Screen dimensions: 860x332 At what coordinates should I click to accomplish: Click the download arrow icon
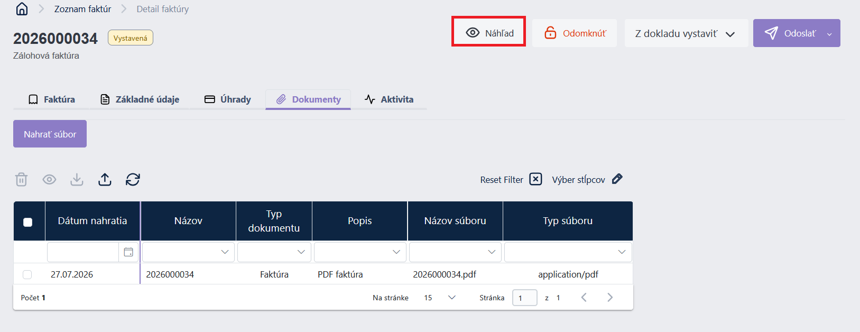coord(77,180)
